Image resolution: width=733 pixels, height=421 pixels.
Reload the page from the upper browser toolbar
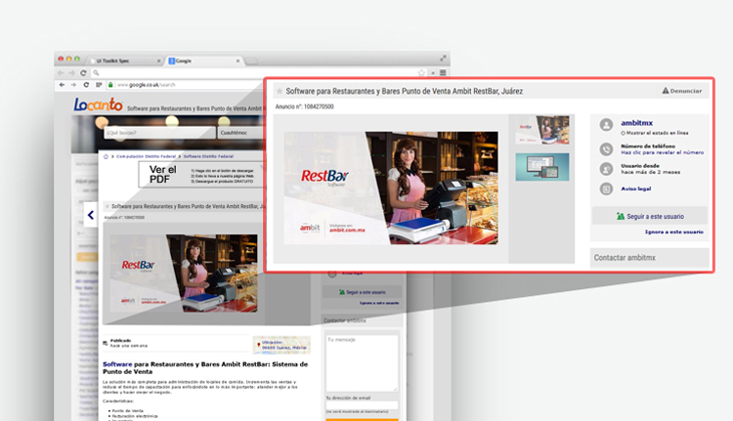click(83, 73)
